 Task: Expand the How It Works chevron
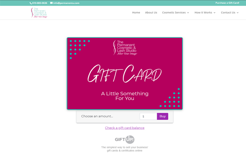(215, 13)
